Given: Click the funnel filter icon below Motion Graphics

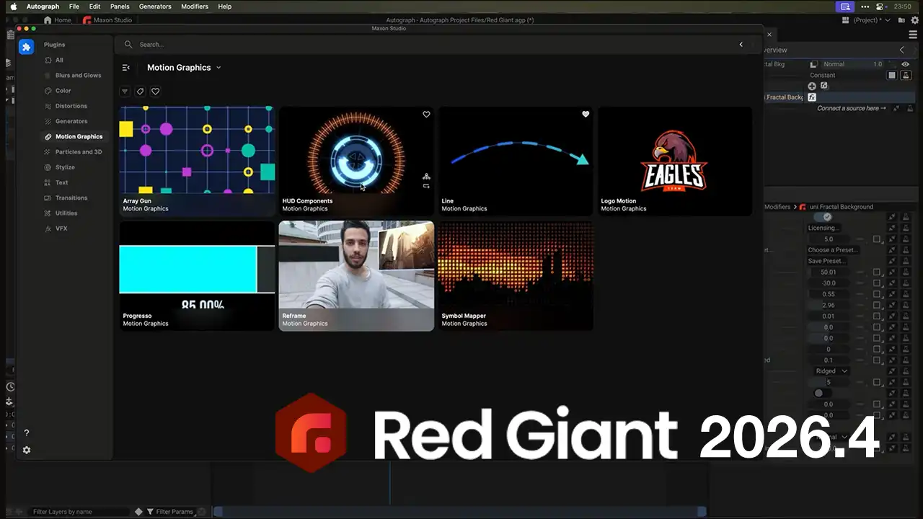Looking at the screenshot, I should click(x=125, y=92).
